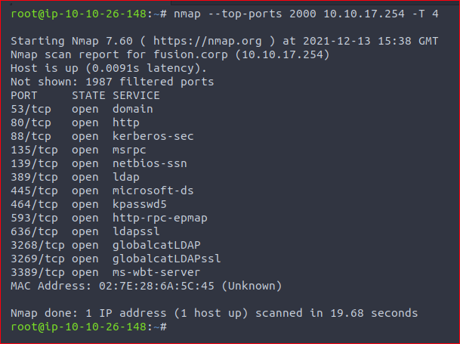Viewport: 460px width, 344px height.
Task: Click the SERVICE column header
Action: coord(136,96)
